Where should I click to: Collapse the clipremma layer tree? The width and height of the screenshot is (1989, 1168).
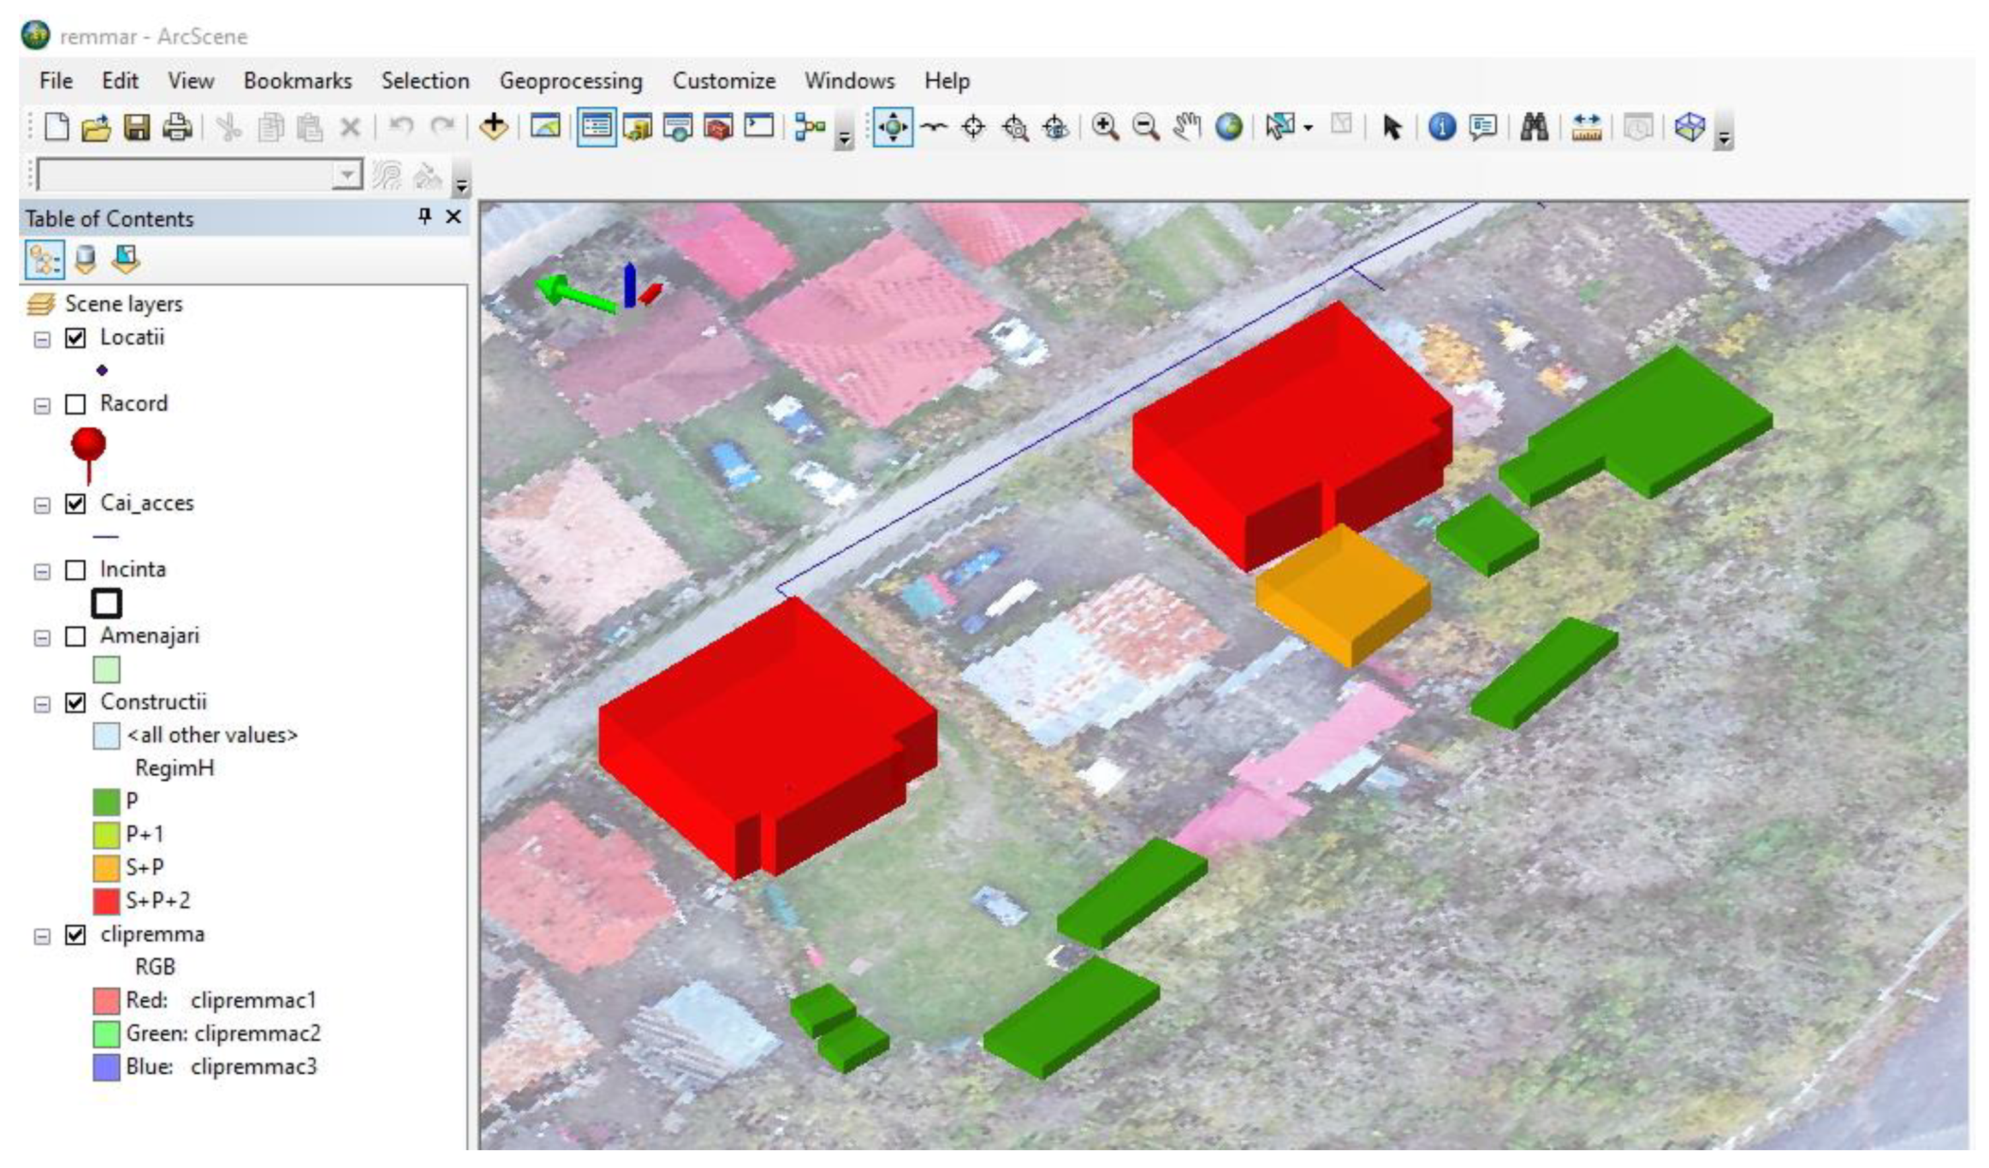pos(42,936)
